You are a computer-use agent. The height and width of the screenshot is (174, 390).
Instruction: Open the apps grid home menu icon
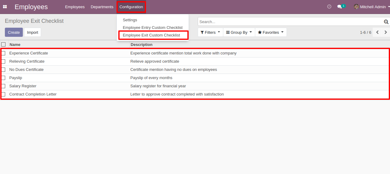[x=5, y=7]
